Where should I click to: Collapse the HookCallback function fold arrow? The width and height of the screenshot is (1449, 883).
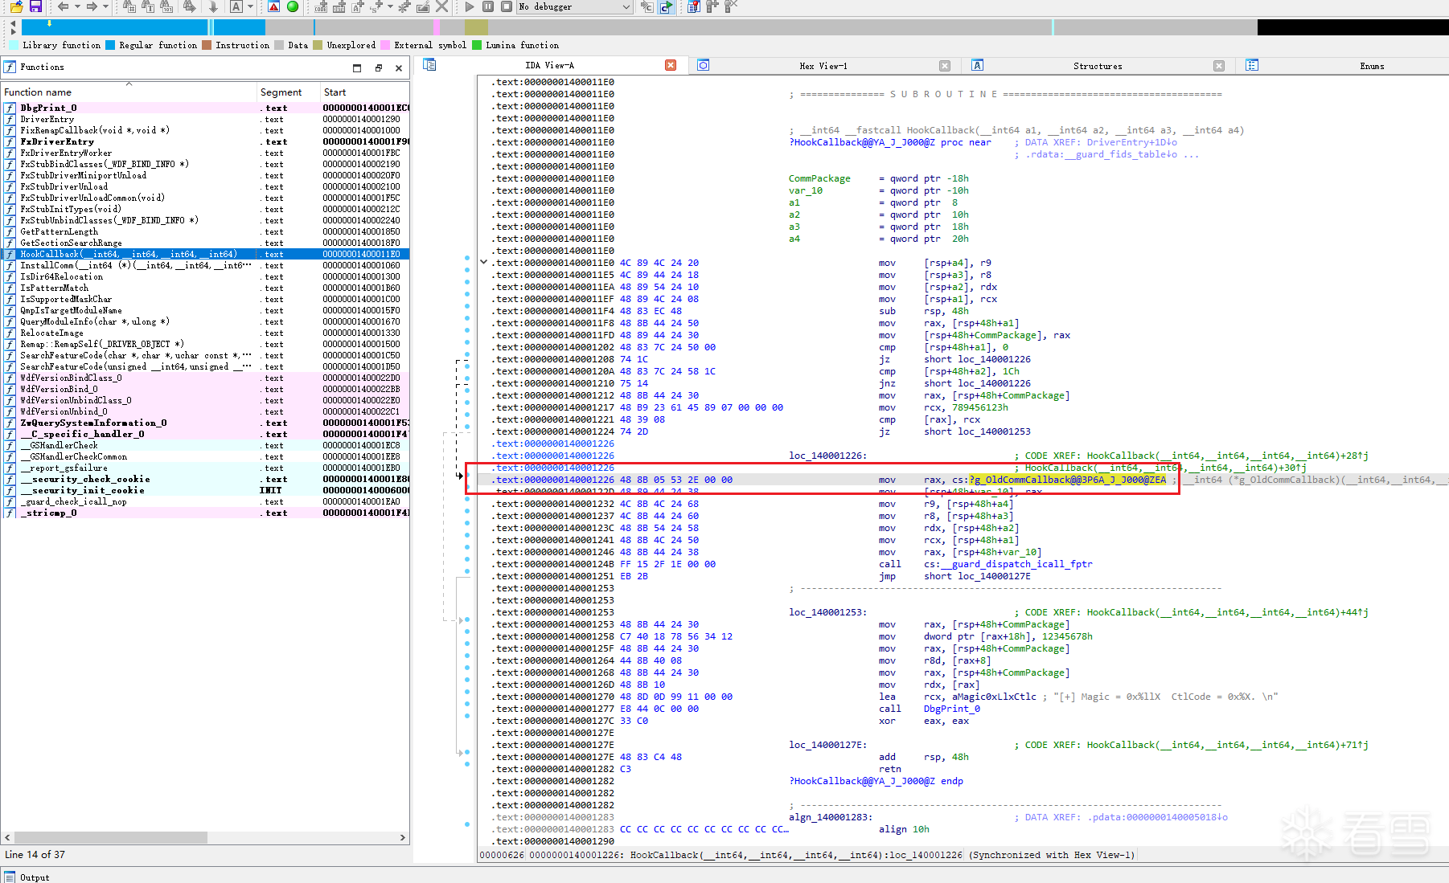click(483, 262)
